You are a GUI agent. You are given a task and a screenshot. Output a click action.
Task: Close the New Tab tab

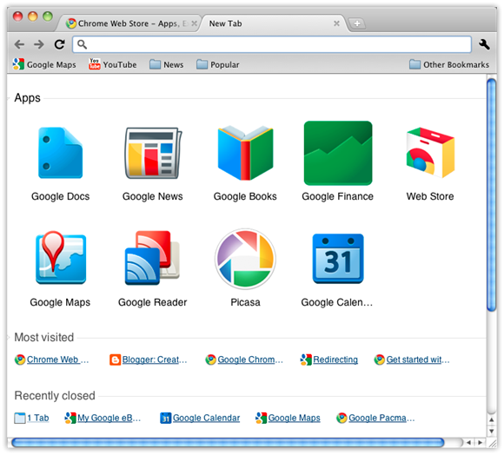336,23
